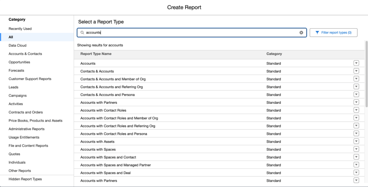Select Accounts with Spaces and Managed Partner
The height and width of the screenshot is (187, 368).
115,165
